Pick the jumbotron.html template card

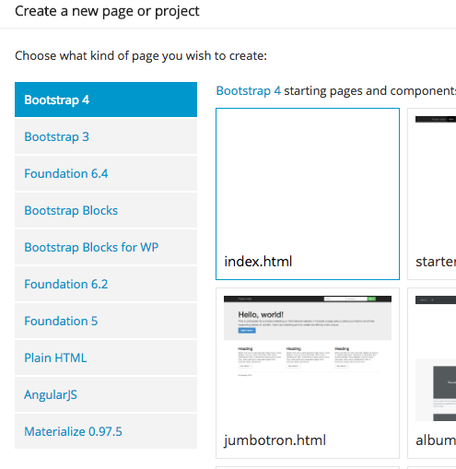pos(308,373)
